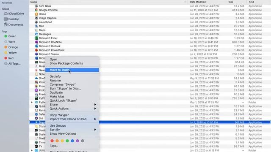Open the Quick Actions submenu
This screenshot has height=152, width=271.
tap(72, 109)
